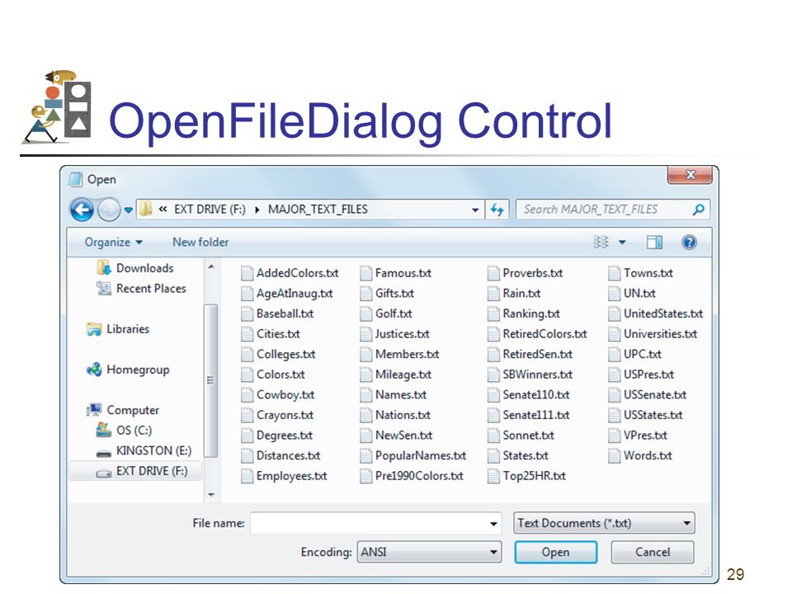Click the Top25HR.txt file icon

click(x=493, y=476)
